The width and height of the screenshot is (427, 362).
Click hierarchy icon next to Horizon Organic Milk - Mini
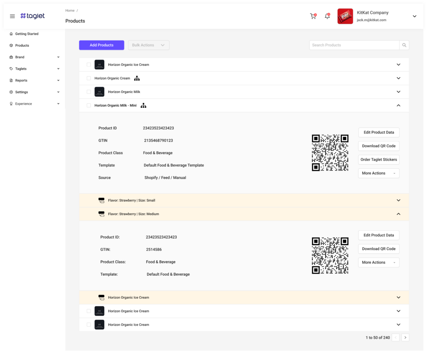click(x=143, y=105)
